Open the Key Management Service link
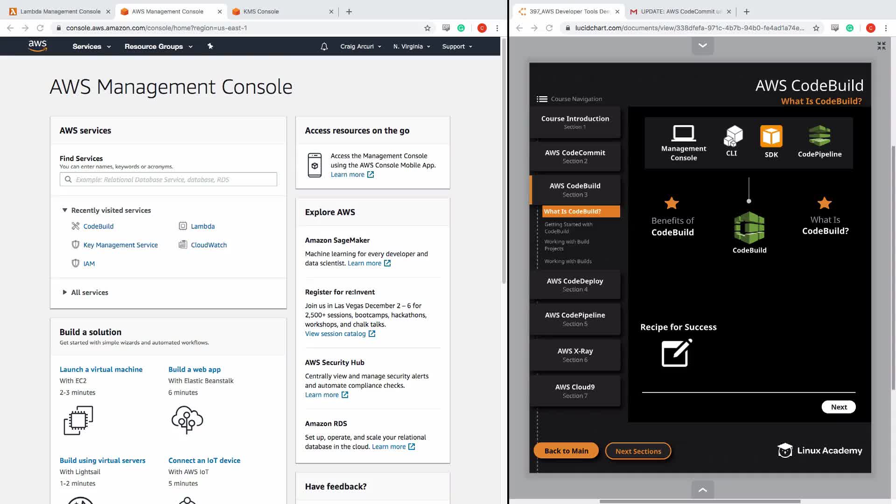Screen dimensions: 896x504 click(x=120, y=245)
